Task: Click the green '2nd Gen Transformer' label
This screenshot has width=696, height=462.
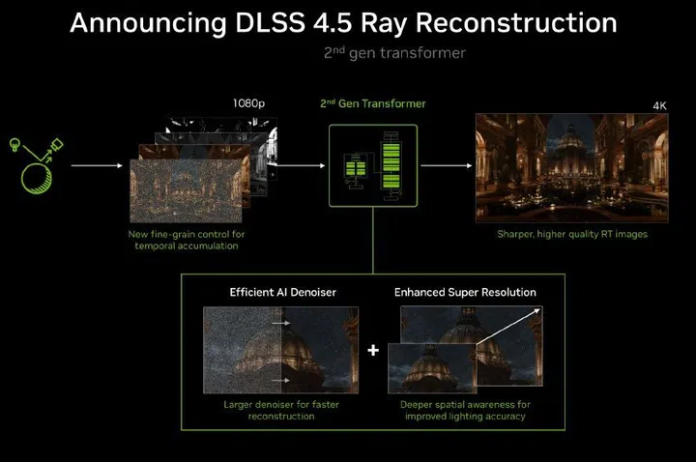Action: [373, 103]
